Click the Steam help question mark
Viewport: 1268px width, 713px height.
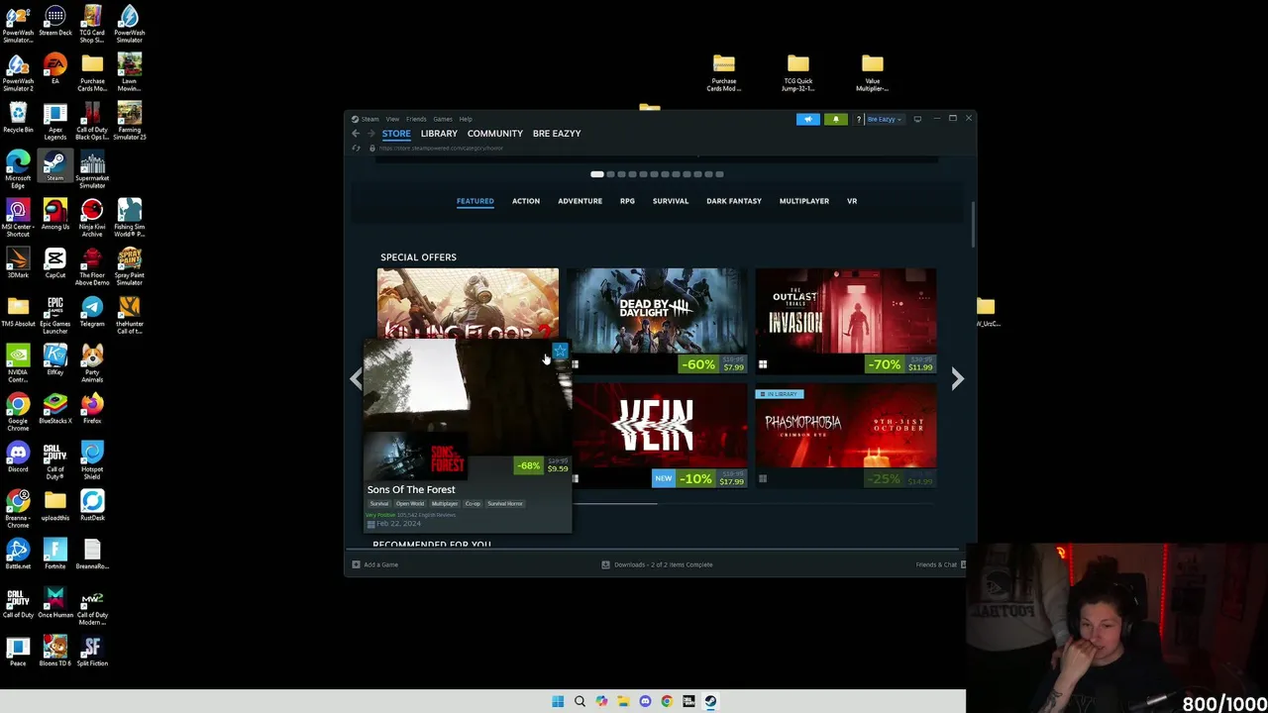coord(858,119)
